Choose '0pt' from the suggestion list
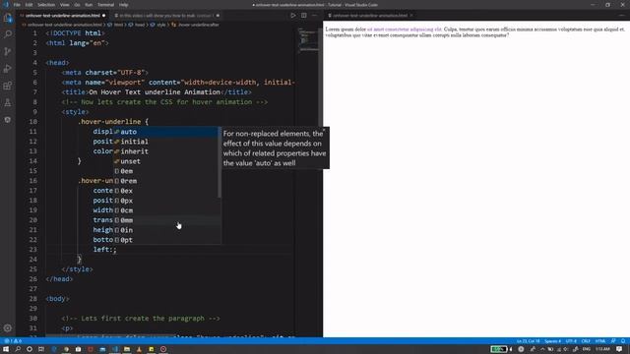 point(166,240)
